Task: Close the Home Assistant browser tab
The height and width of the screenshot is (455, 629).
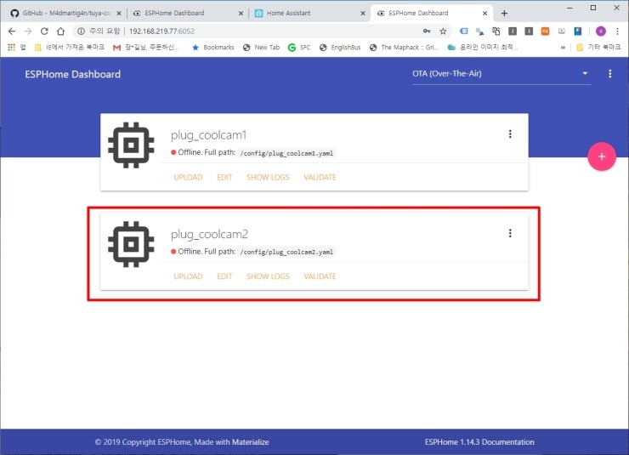Action: [x=363, y=14]
